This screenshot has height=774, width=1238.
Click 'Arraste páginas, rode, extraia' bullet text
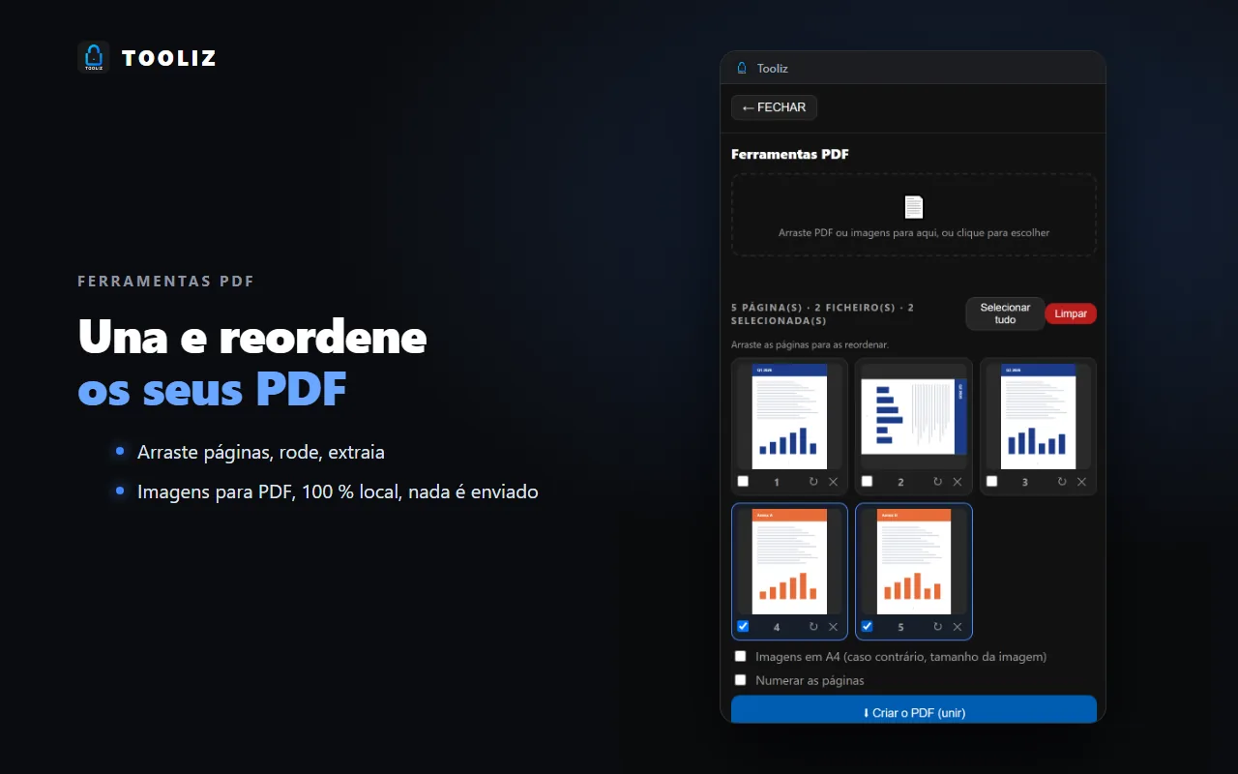tap(261, 452)
